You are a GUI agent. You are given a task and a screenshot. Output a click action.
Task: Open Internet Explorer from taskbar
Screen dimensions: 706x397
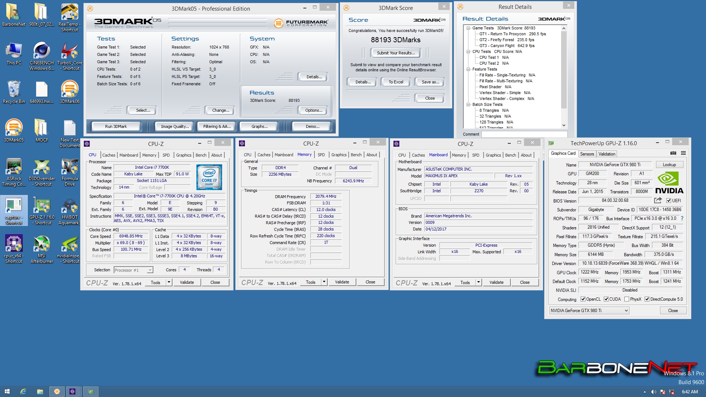click(x=23, y=391)
